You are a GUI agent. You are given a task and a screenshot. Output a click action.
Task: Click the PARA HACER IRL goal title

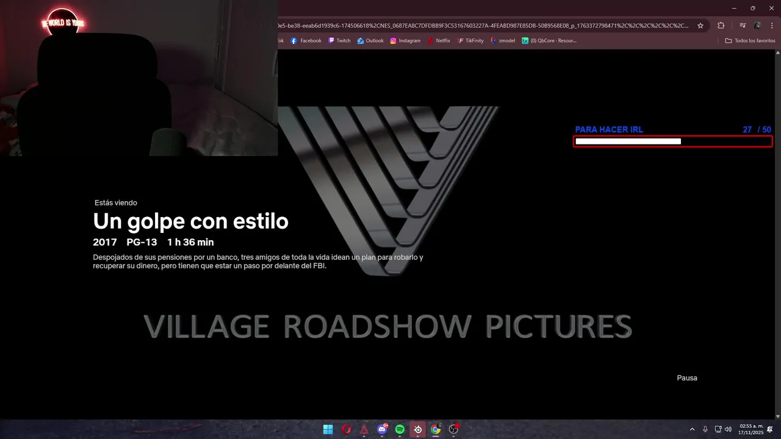[609, 130]
